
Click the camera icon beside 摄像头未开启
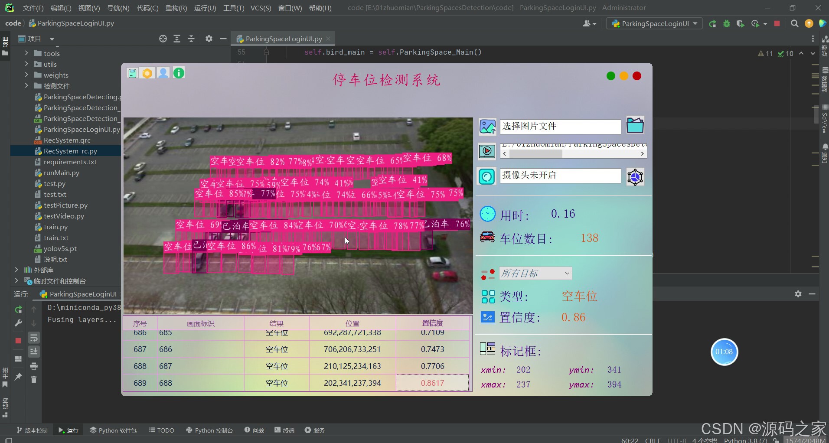pyautogui.click(x=487, y=176)
